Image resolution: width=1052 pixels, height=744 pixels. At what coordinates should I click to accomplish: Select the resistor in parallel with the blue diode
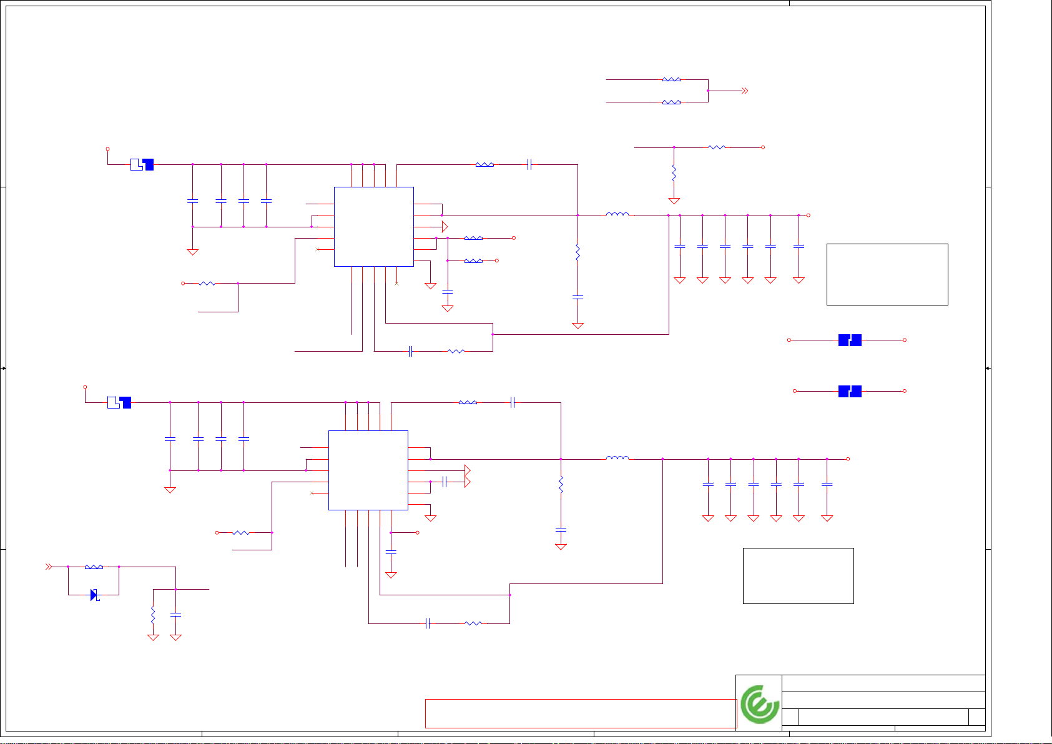tap(94, 567)
